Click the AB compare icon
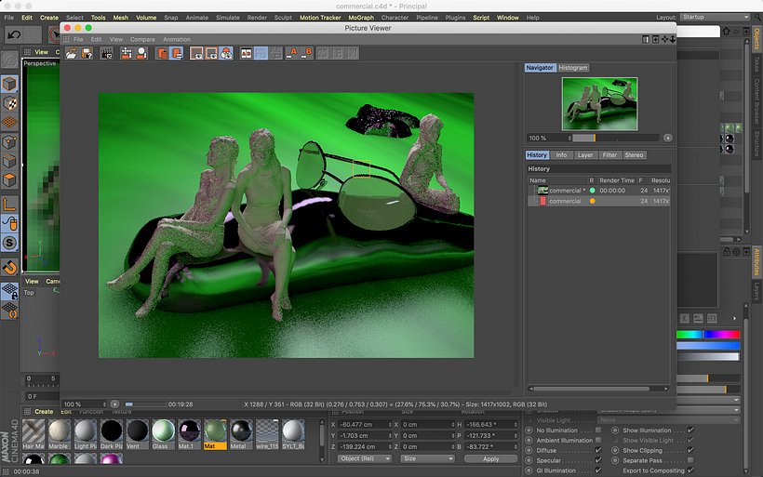 pyautogui.click(x=247, y=54)
